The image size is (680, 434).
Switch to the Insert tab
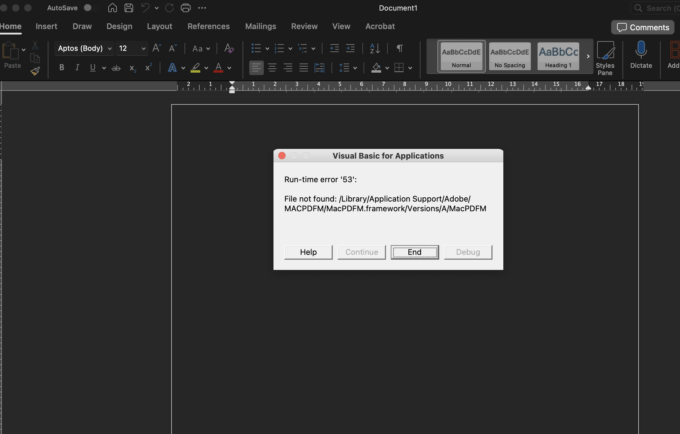(46, 26)
